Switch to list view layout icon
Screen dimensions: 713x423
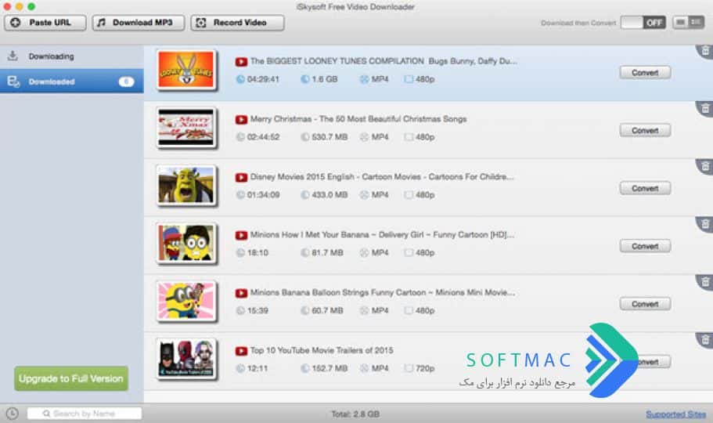(681, 22)
